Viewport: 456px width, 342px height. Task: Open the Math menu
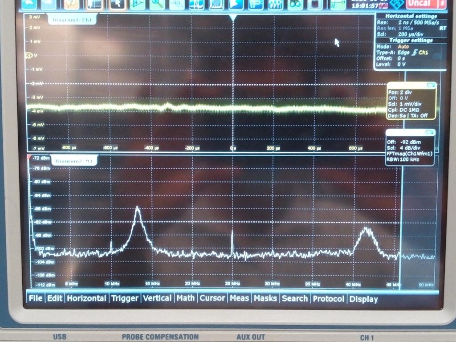click(186, 298)
